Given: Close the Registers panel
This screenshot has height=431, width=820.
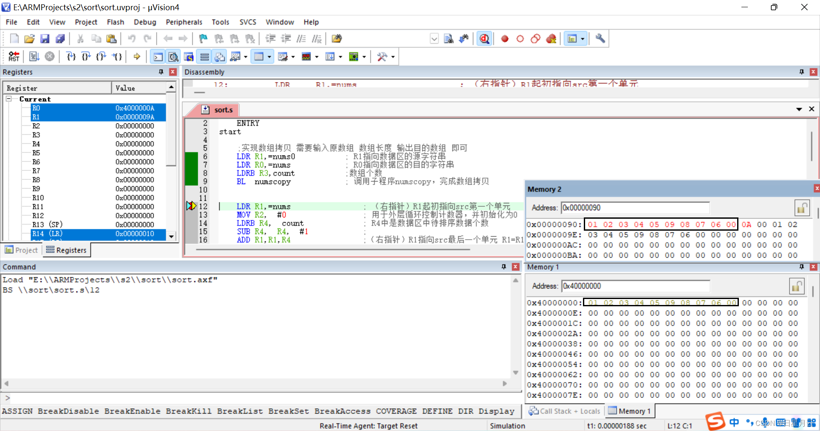Looking at the screenshot, I should pyautogui.click(x=173, y=72).
